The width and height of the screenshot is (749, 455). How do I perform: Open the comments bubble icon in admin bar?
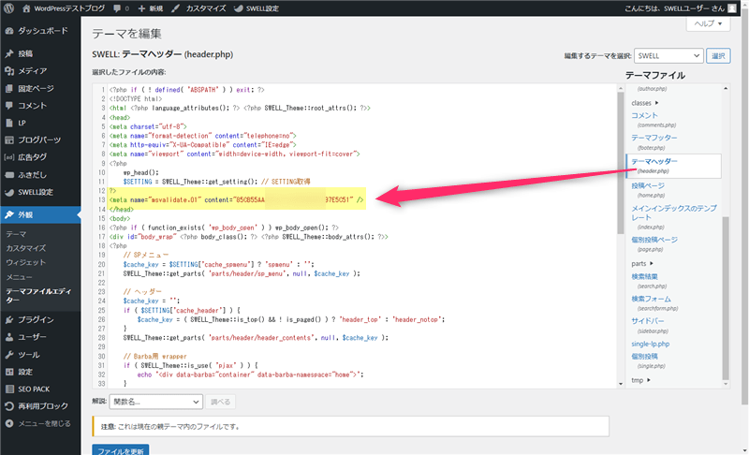pos(117,8)
